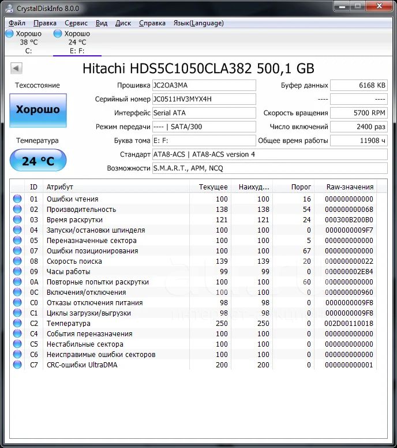Click status orb for C5 Нестабильные сектора
Screen dimensions: 397x448
(17, 344)
